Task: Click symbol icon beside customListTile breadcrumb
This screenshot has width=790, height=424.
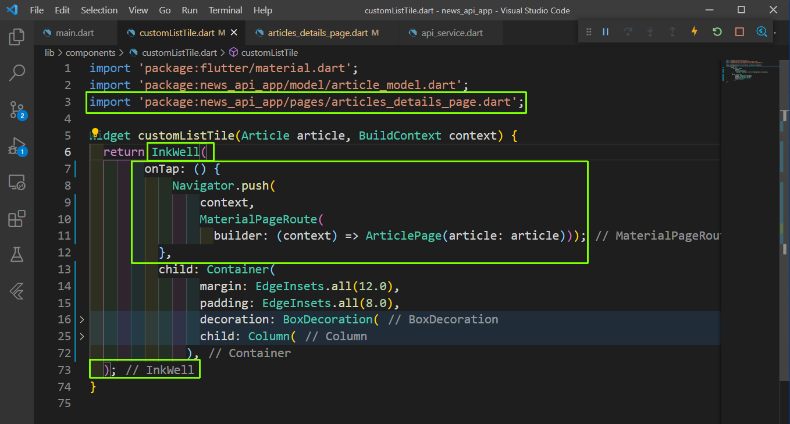Action: tap(234, 52)
